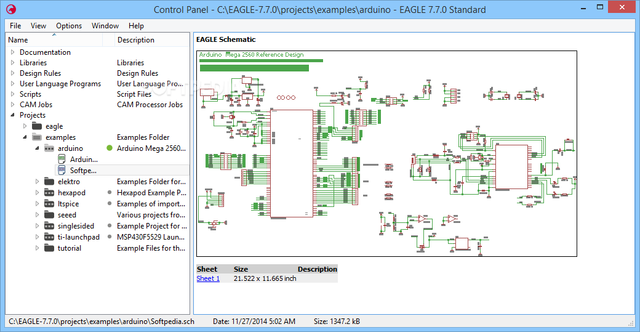Click the tutorial folder icon

49,248
